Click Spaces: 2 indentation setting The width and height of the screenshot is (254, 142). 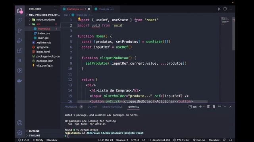[122, 140]
